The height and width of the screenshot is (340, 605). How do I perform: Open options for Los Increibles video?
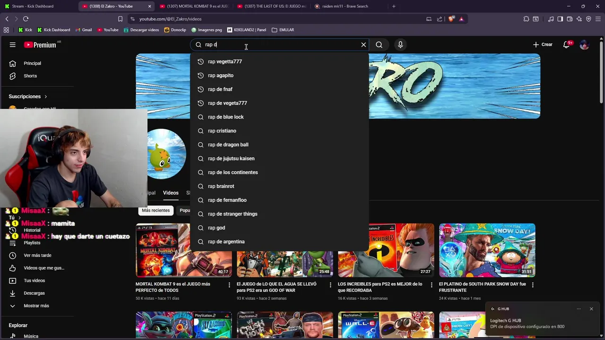click(432, 285)
